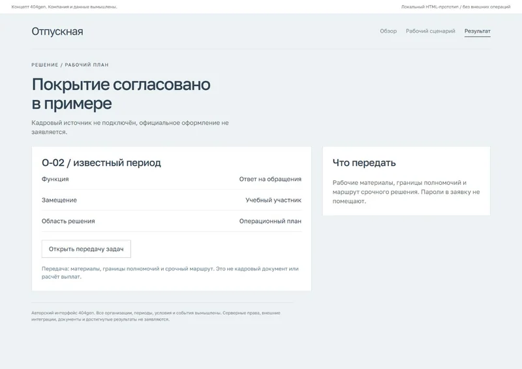Screen dimensions: 522x369
Task: Select the Функция row label
Action: click(x=55, y=179)
